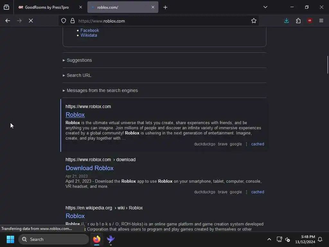Open the Downloads panel
329x247 pixels.
click(x=286, y=21)
